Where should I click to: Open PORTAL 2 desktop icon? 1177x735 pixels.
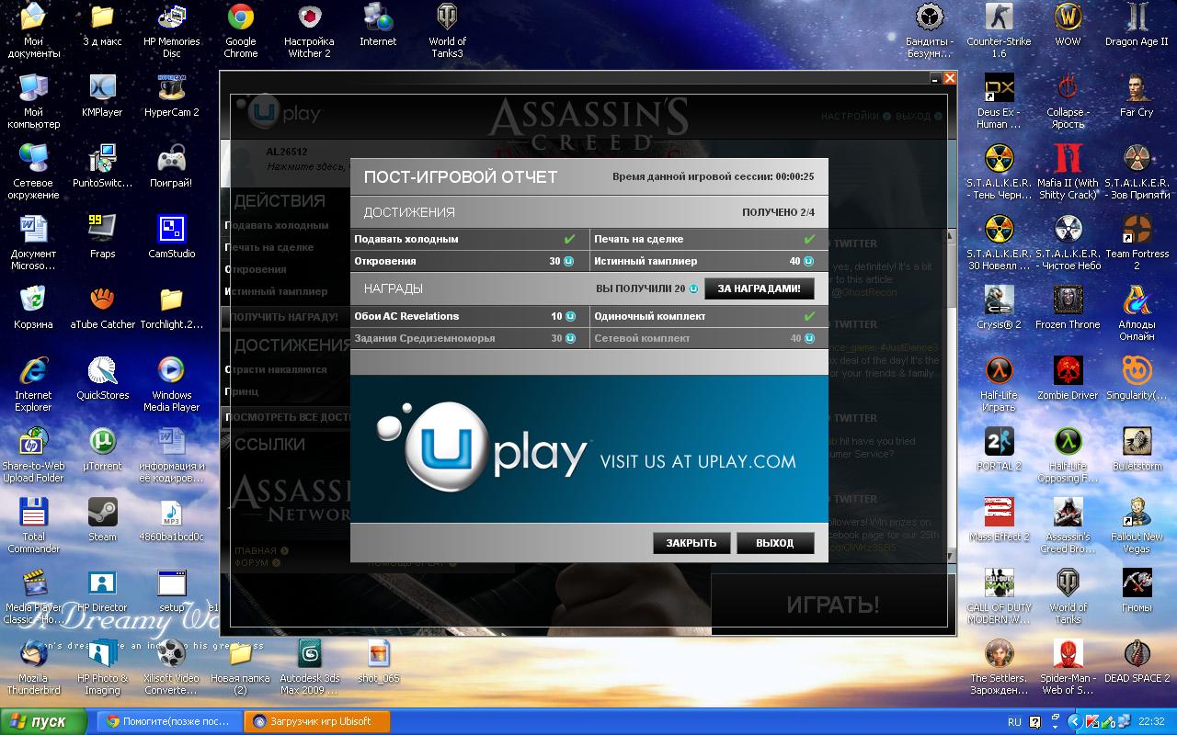999,449
